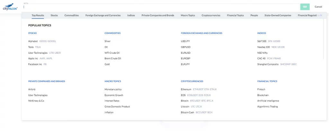This screenshot has height=131, width=329.
Task: Select WTI Crude Oil topic
Action: (112, 53)
